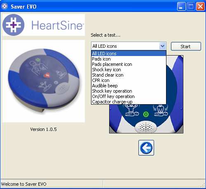Click the HeartSine wordmark text

[57, 25]
